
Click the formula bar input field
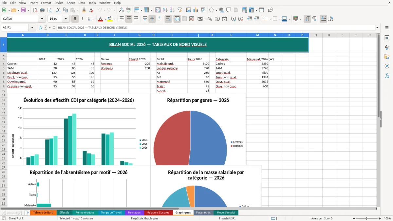click(x=216, y=28)
